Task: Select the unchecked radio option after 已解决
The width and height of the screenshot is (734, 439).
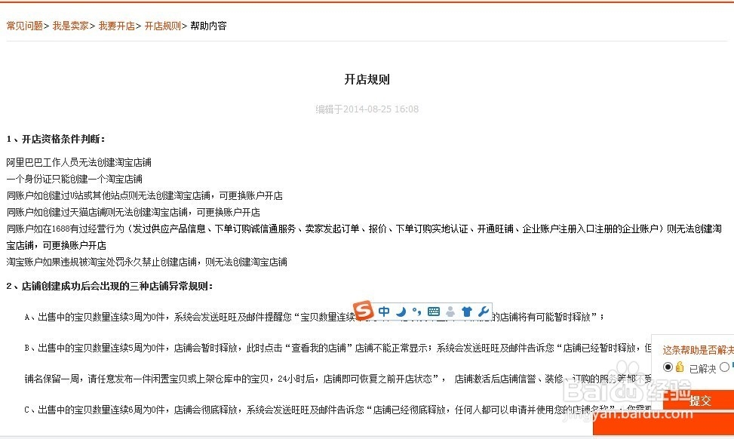Action: [724, 367]
